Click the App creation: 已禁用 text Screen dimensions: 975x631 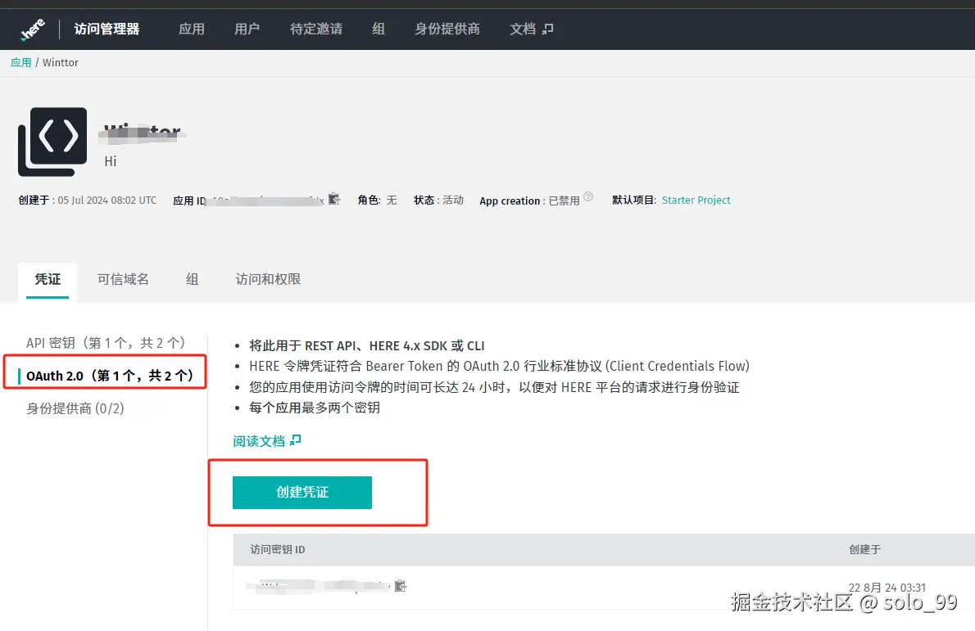click(x=529, y=201)
